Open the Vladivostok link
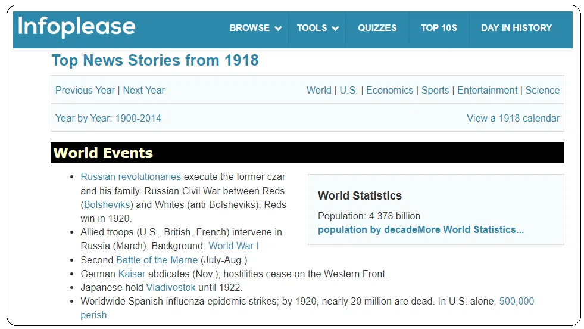 [x=171, y=288]
